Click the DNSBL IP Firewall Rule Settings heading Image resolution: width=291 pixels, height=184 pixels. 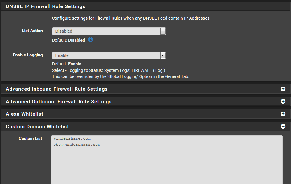tap(46, 6)
